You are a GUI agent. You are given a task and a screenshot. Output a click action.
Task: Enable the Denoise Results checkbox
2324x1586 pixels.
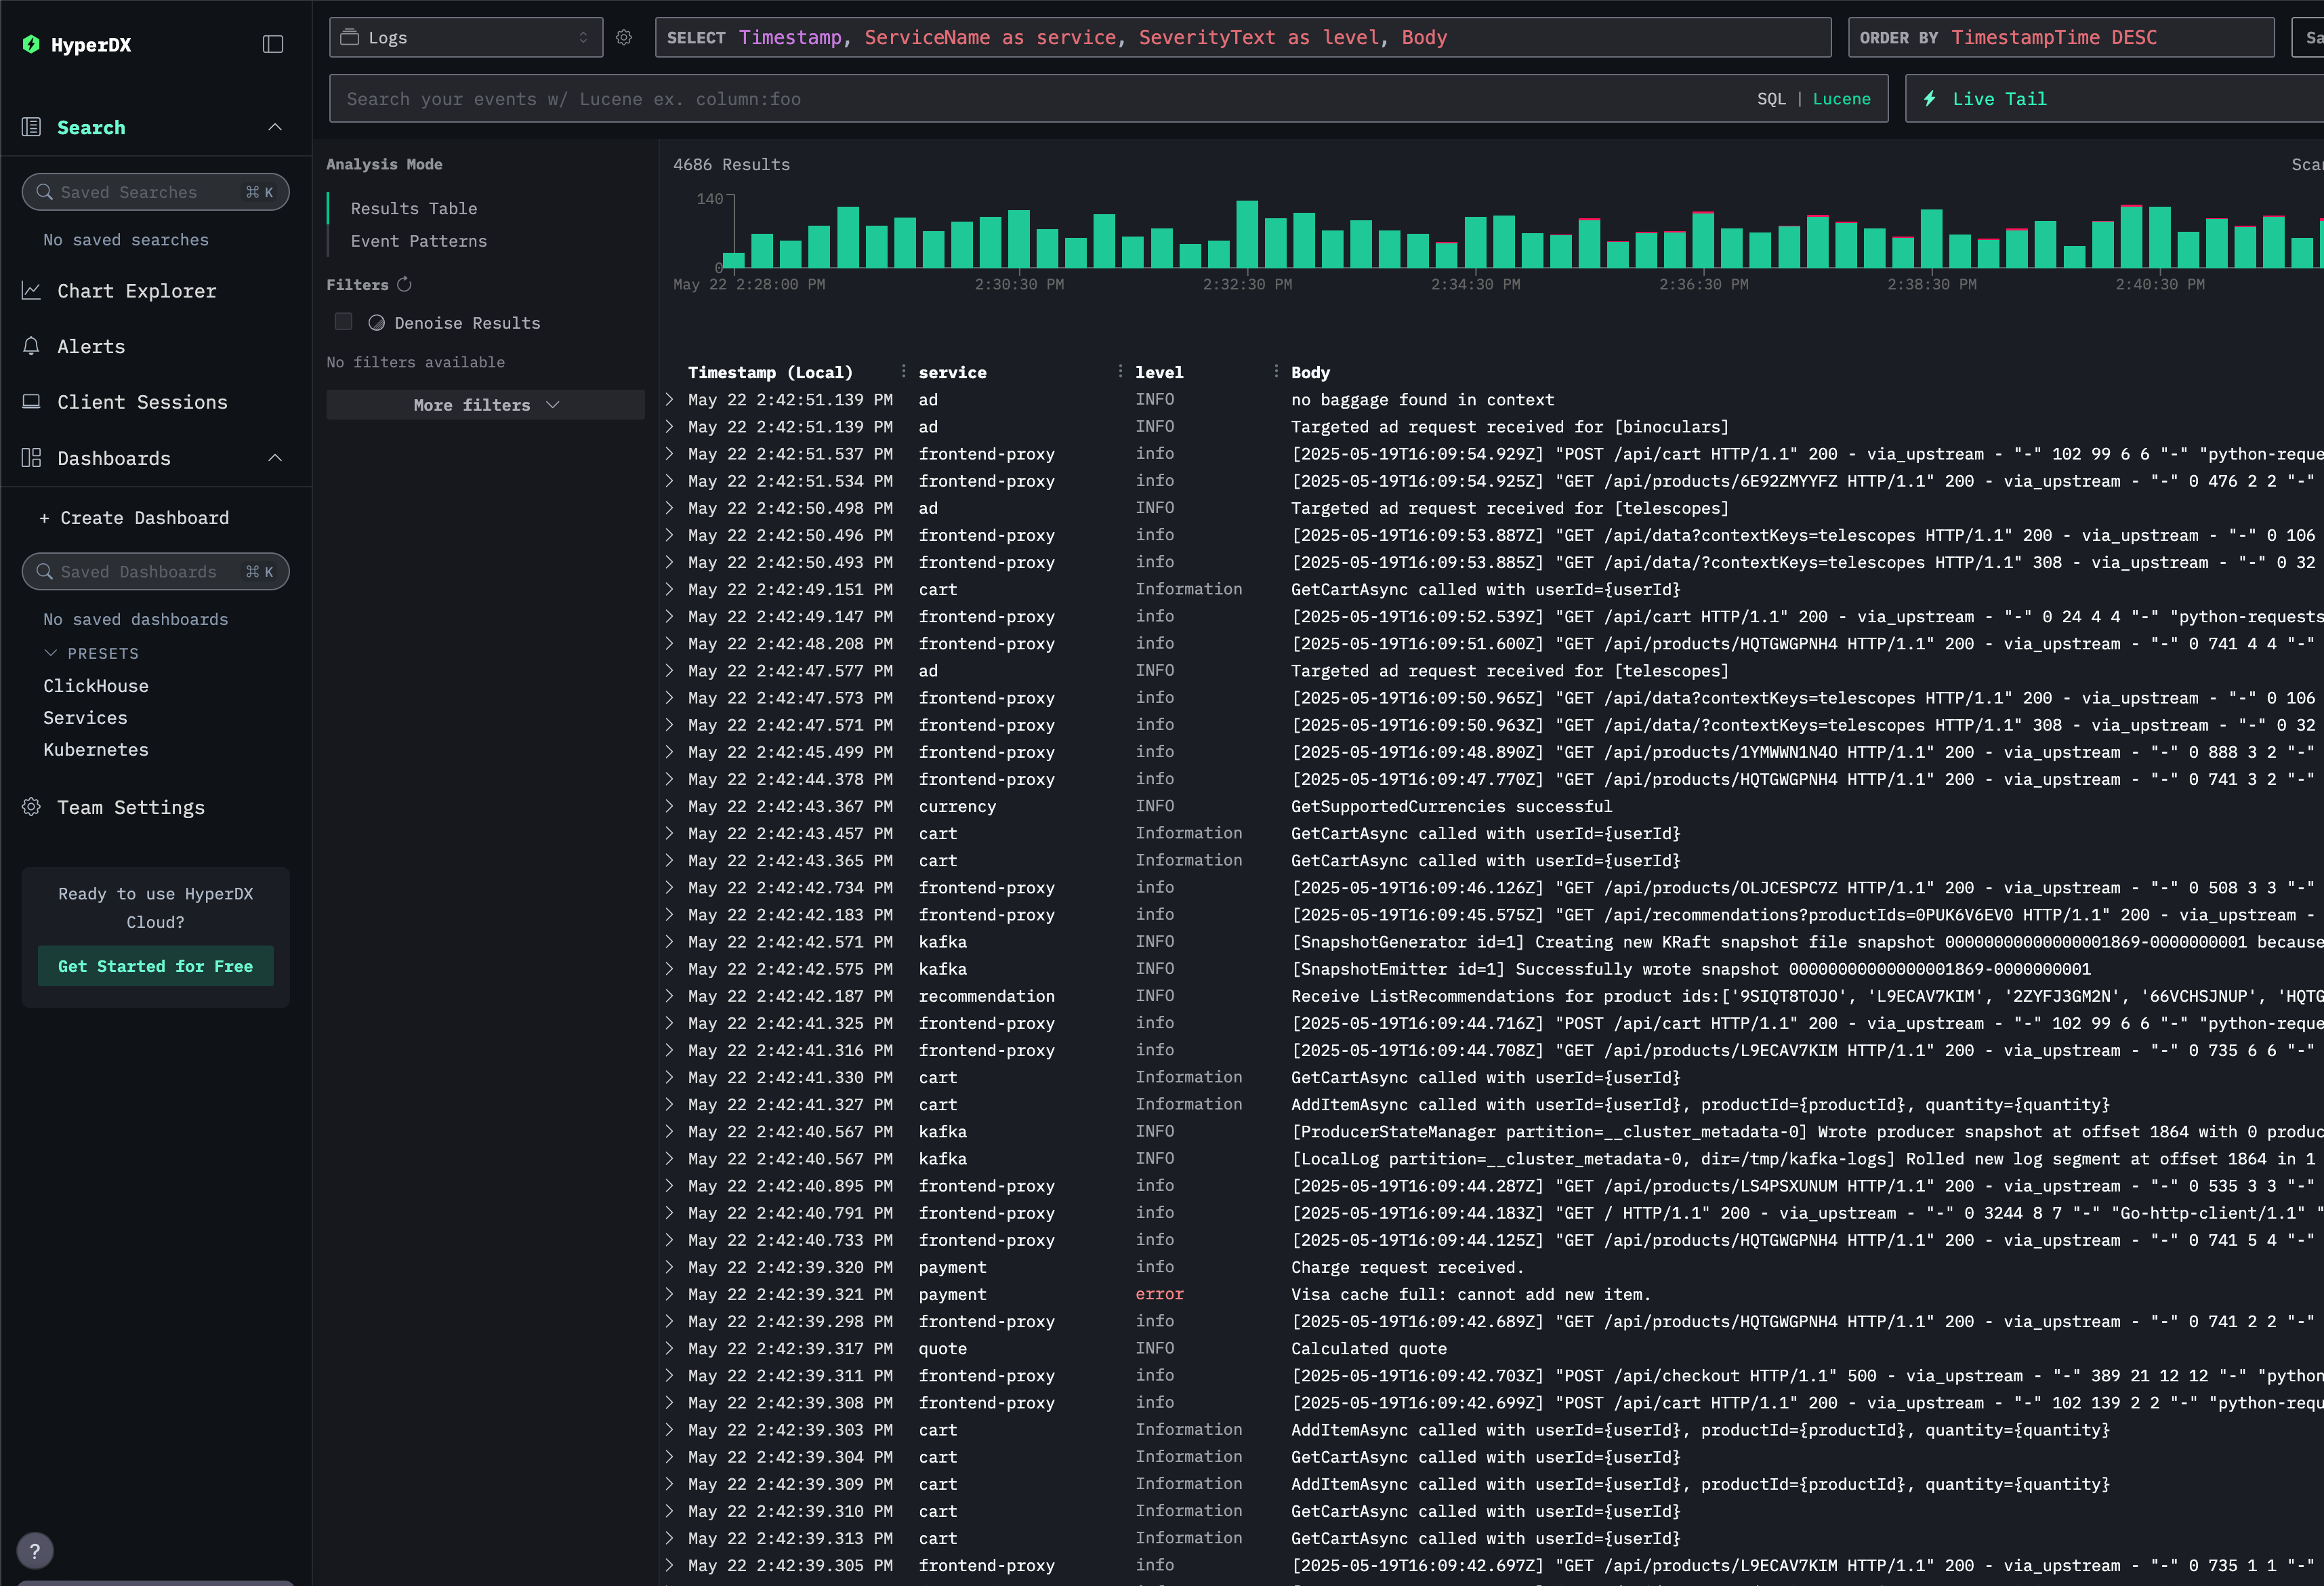pos(343,321)
